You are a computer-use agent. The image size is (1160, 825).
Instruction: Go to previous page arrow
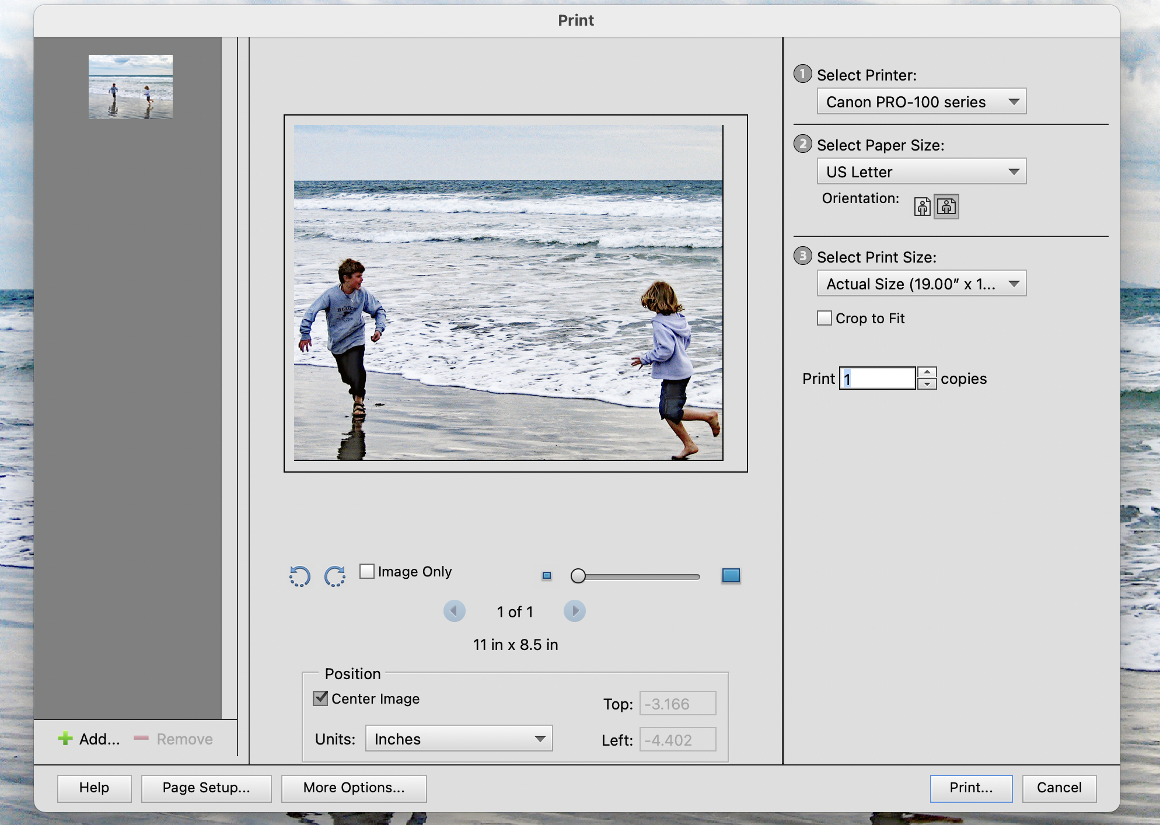[455, 611]
